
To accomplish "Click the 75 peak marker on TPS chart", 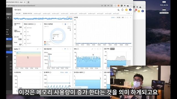I will coord(93,55).
